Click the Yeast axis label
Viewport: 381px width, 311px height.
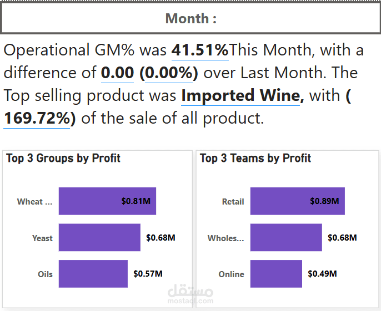coord(42,238)
